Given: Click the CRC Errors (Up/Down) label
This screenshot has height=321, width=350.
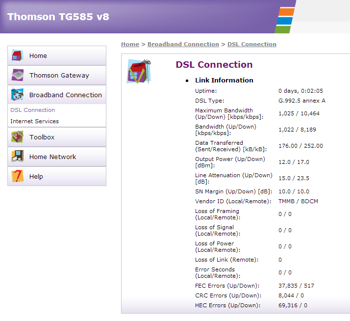Looking at the screenshot, I should tap(228, 295).
